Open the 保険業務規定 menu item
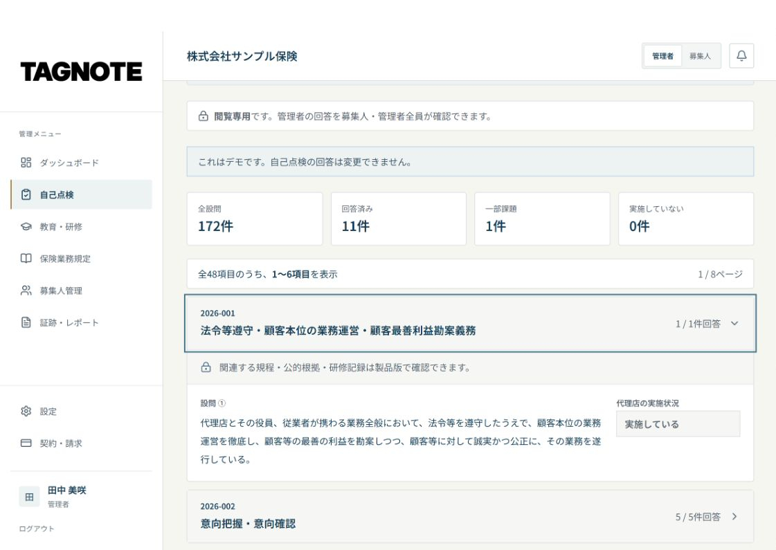This screenshot has width=776, height=550. point(81,258)
